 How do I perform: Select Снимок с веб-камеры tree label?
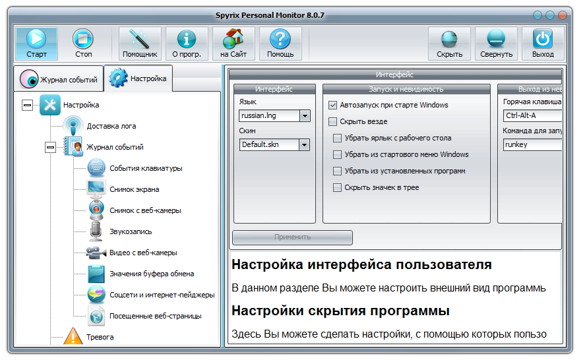[x=145, y=210]
